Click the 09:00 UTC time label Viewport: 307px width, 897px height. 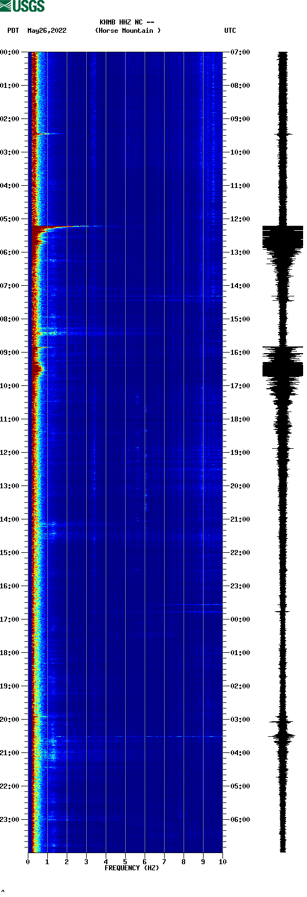pos(240,119)
